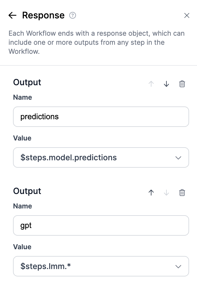Viewport: 197px width, 307px height.
Task: Click the greyed-out up arrow for predictions output
Action: [151, 84]
